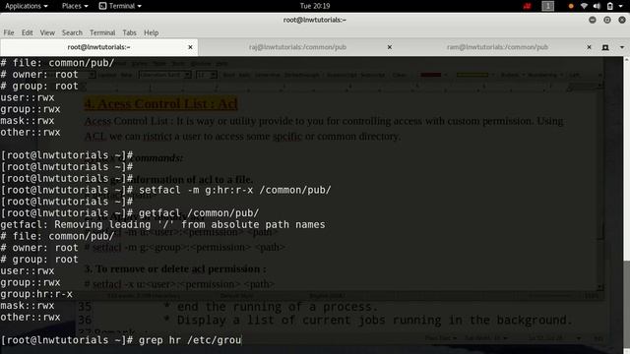This screenshot has width=630, height=354.
Task: Expand the system menu arrow in top panel
Action: click(x=622, y=7)
